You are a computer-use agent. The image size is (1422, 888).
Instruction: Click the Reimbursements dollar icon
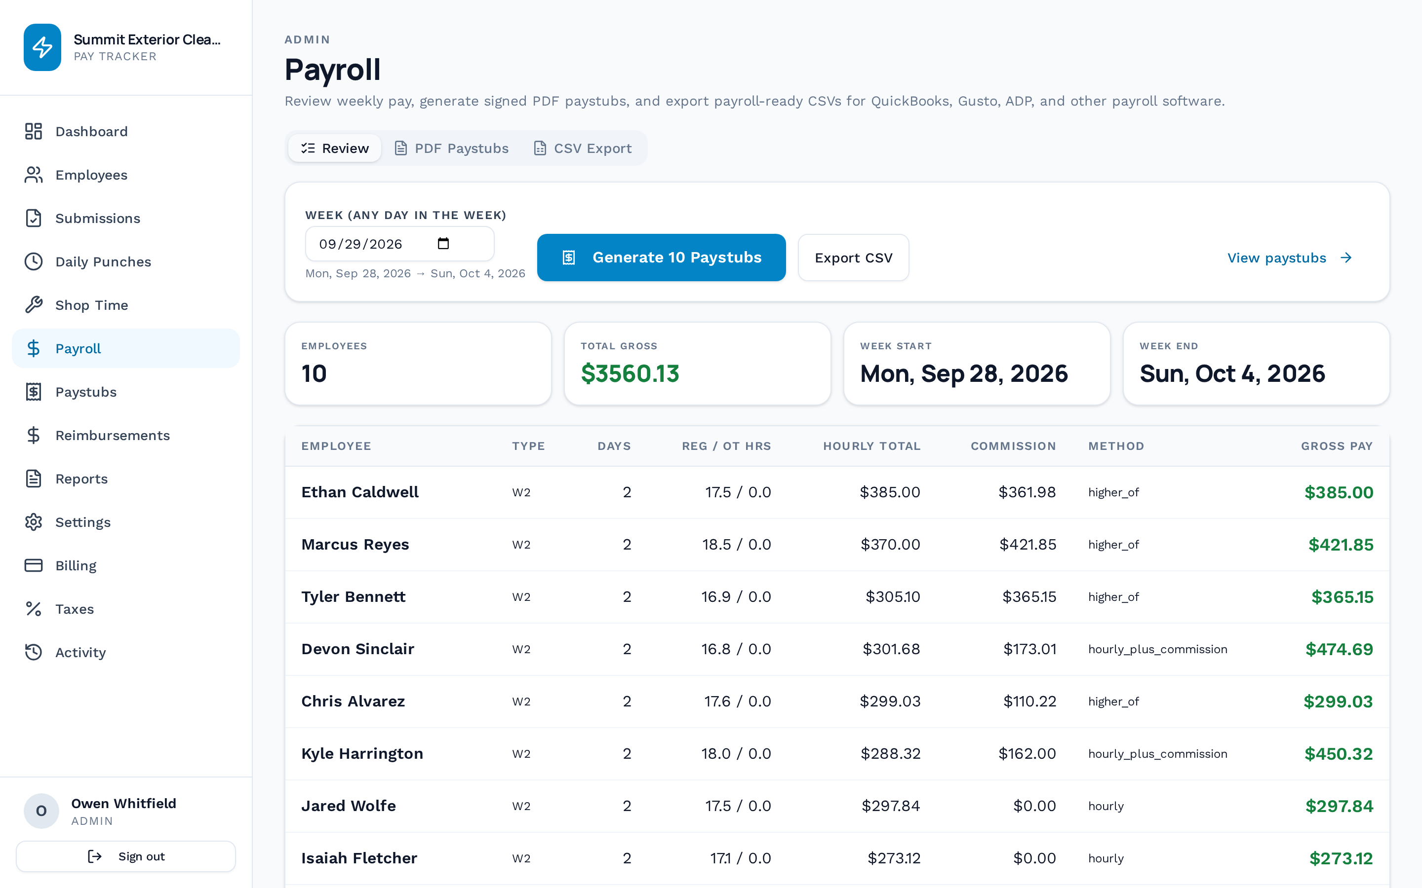[x=34, y=435]
